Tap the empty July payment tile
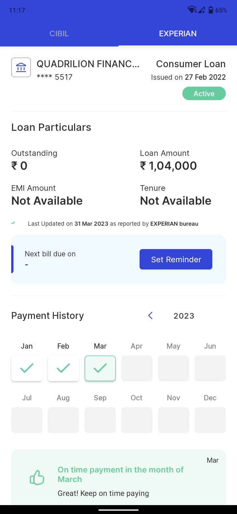237x514 pixels. (x=27, y=420)
